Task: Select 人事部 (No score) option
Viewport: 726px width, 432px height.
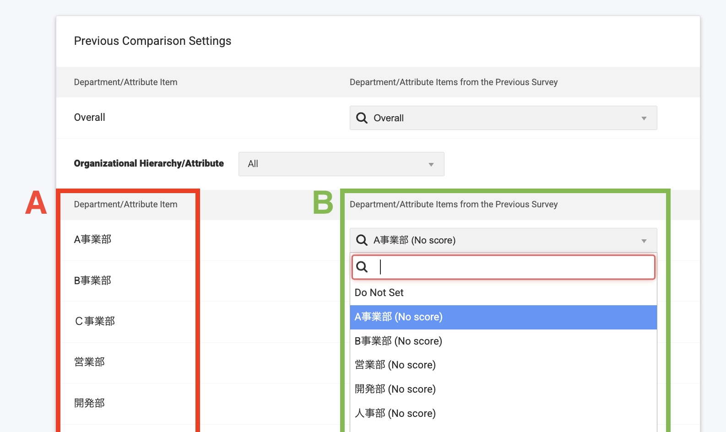Action: [x=395, y=414]
